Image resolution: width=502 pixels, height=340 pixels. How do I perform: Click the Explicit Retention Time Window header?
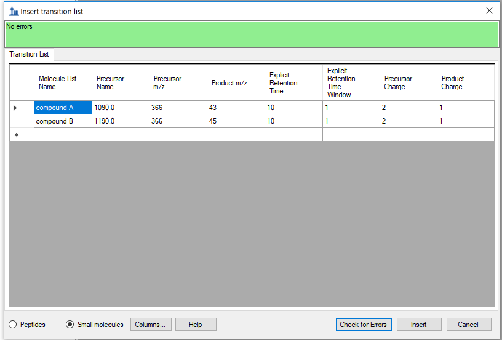[350, 83]
